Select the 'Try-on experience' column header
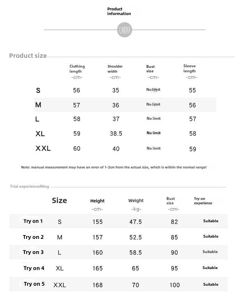The height and width of the screenshot is (303, 236). 203,201
